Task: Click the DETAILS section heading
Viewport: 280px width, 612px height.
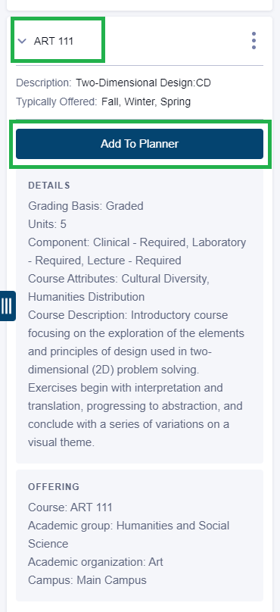Action: coord(48,186)
